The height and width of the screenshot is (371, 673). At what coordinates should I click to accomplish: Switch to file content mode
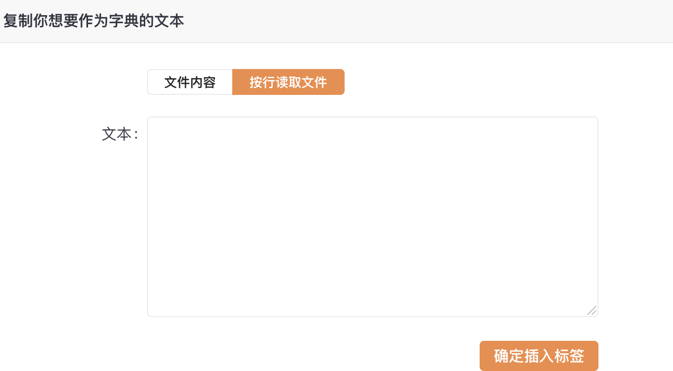pyautogui.click(x=190, y=82)
